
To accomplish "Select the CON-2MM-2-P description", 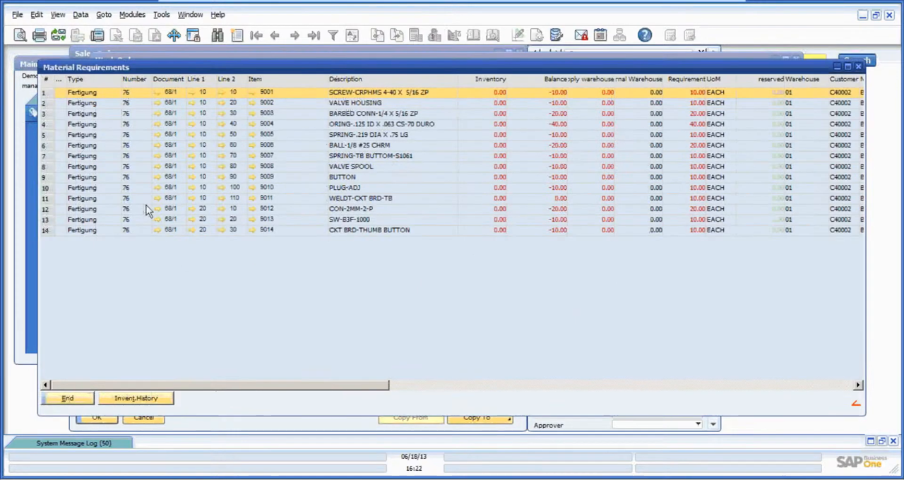I will (350, 209).
